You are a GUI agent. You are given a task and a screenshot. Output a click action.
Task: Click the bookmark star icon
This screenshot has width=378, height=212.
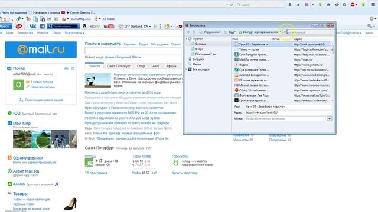pos(337,5)
